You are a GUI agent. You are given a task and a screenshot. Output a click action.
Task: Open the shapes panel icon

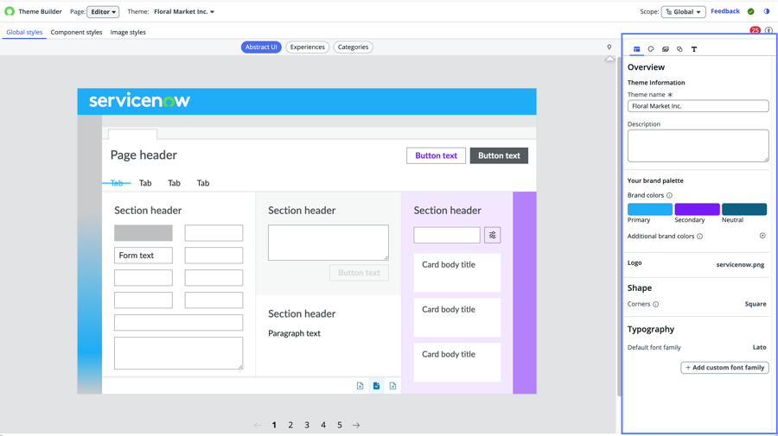(x=679, y=49)
